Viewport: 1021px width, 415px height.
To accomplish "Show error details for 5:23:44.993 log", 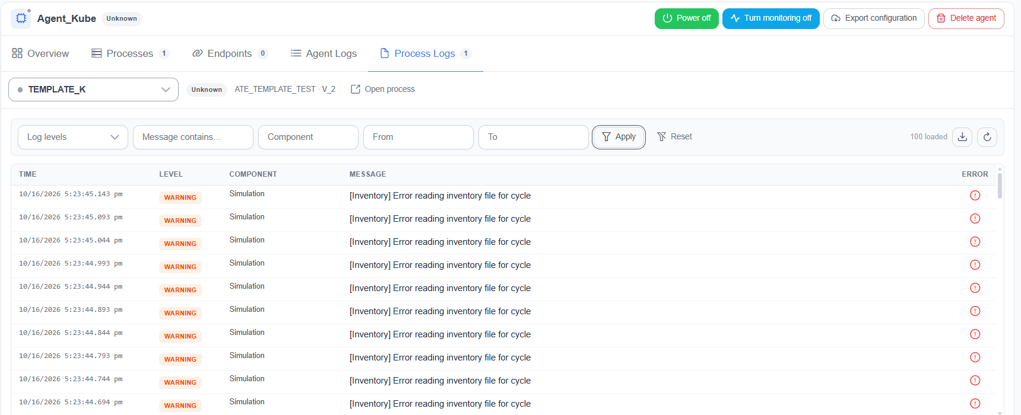I will [975, 265].
